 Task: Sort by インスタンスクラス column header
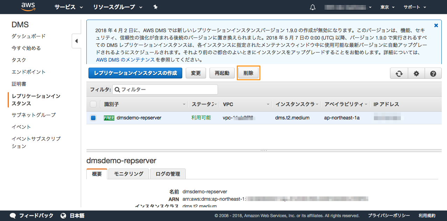(296, 104)
